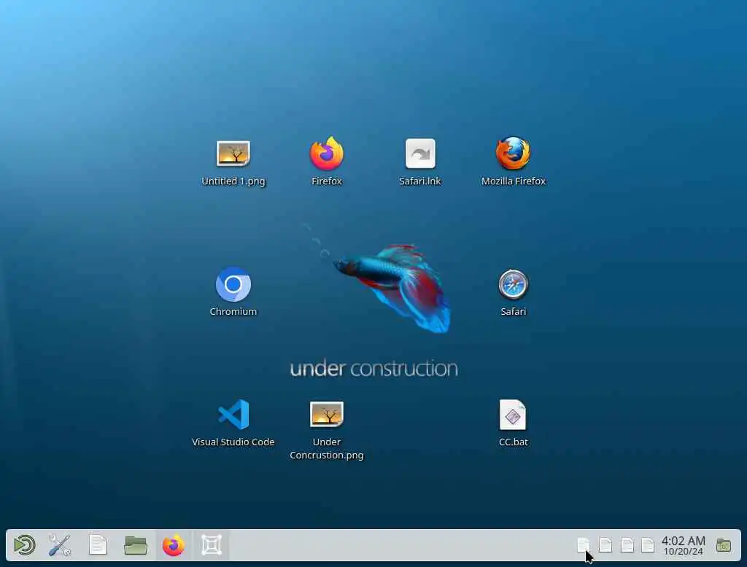Image resolution: width=747 pixels, height=567 pixels.
Task: Open the 4:02 AM clock in the taskbar
Action: [x=683, y=546]
